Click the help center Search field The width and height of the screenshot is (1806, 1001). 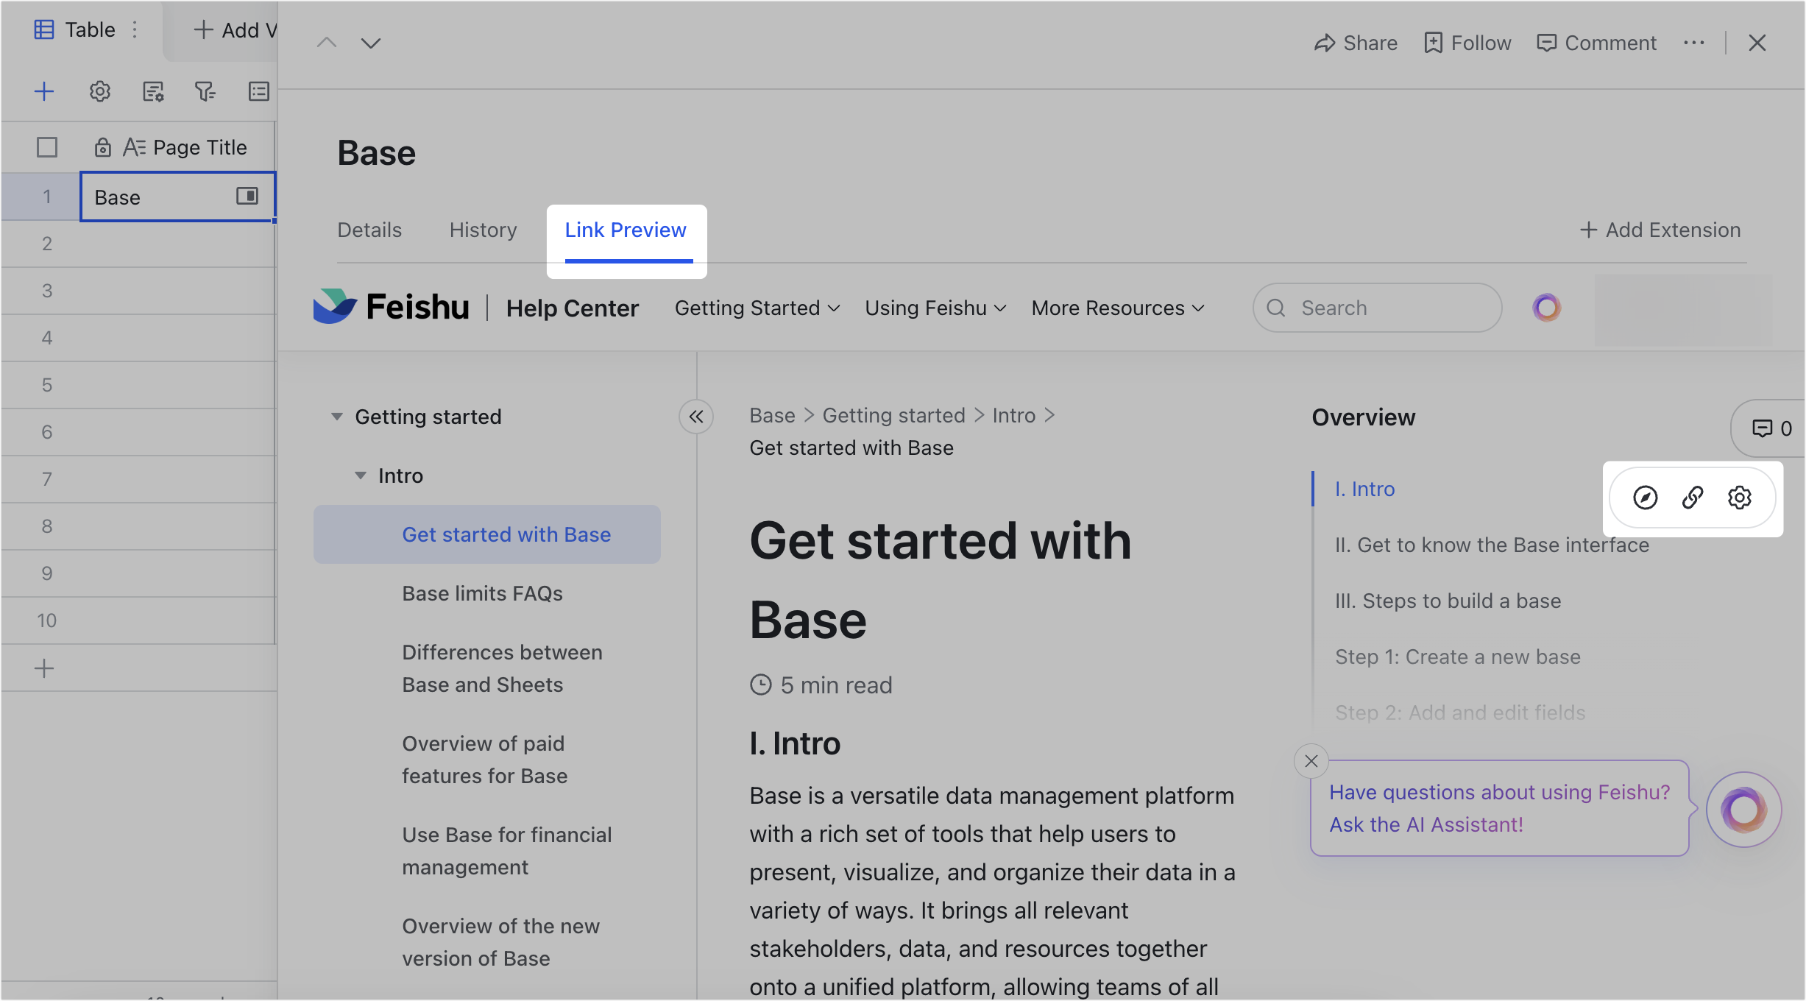(1377, 308)
